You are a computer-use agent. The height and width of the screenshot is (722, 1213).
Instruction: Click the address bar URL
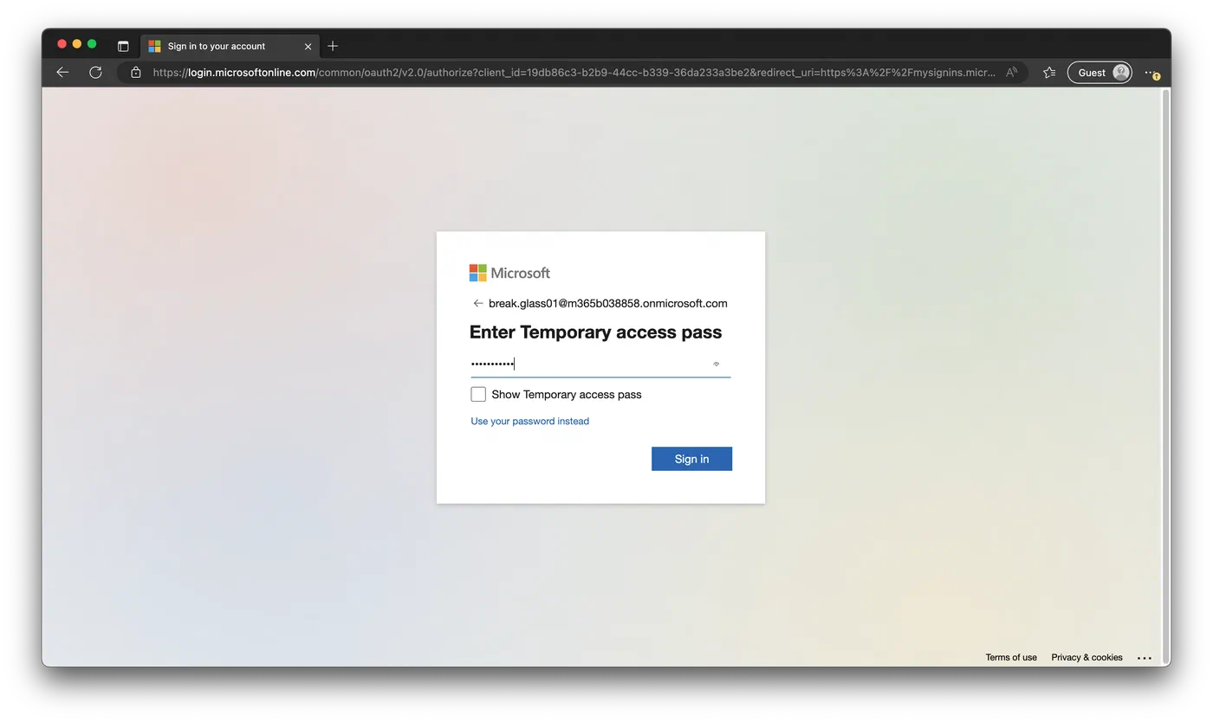tap(574, 73)
